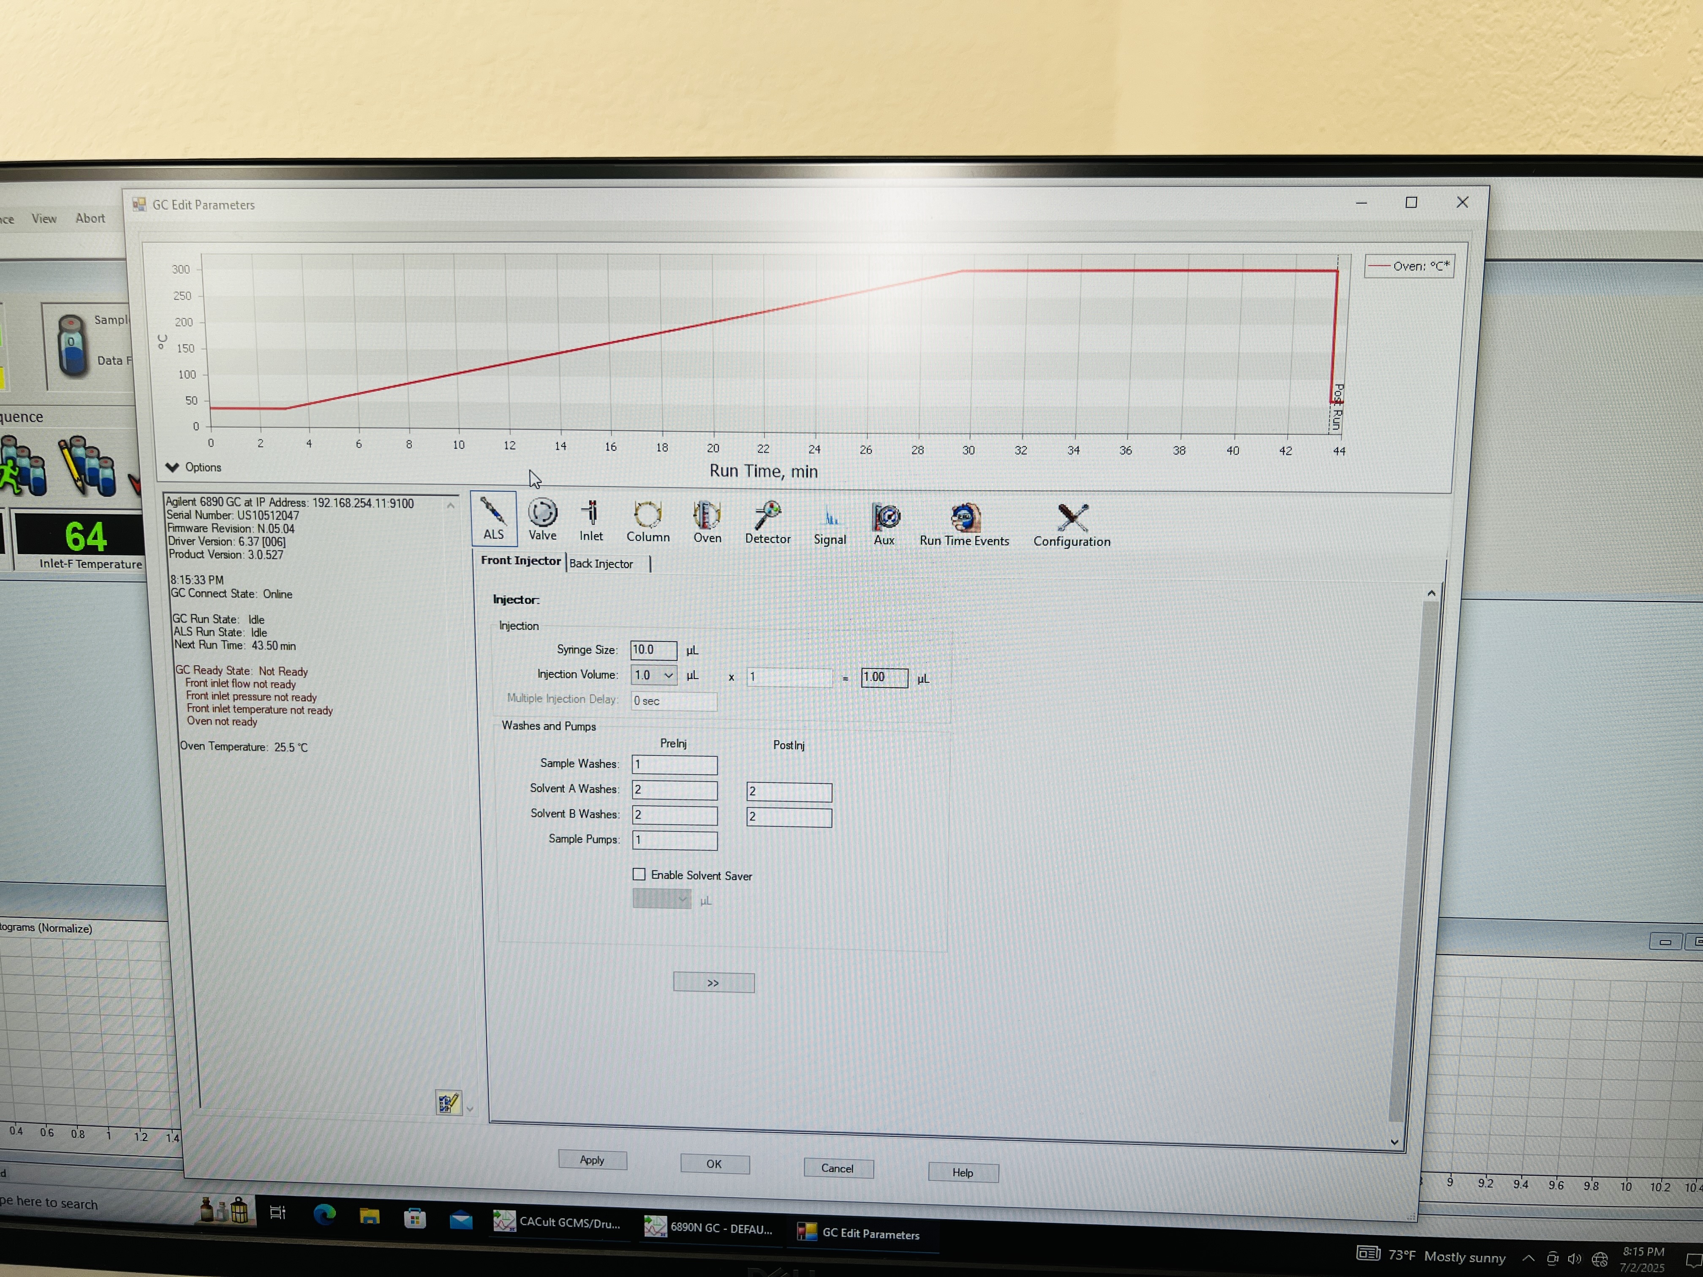Select the Signal settings icon

[x=830, y=519]
